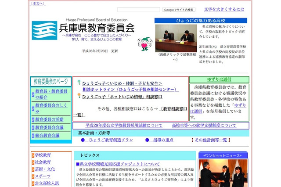Click orange arrow icon beside 学校教育

(33, 155)
